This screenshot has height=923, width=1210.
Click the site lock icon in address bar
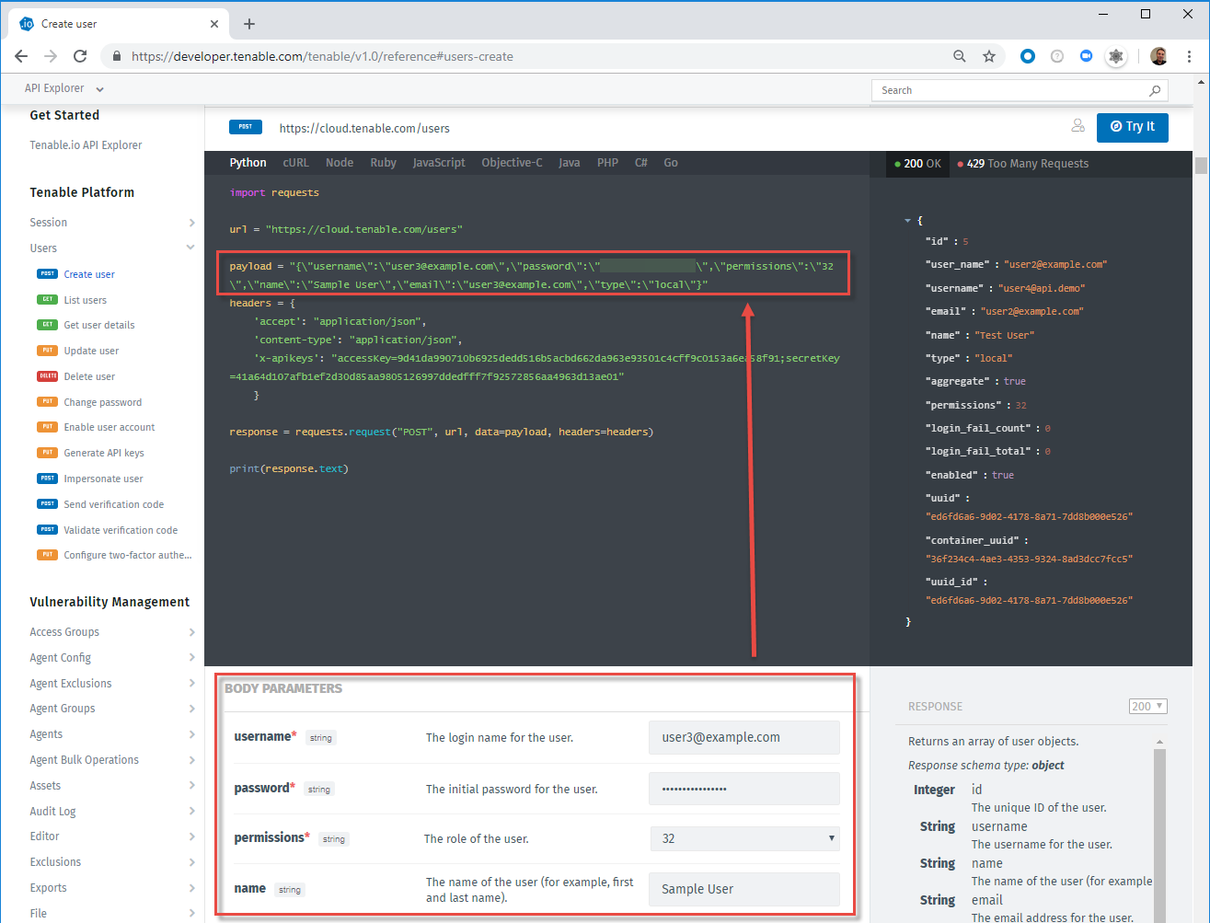116,56
